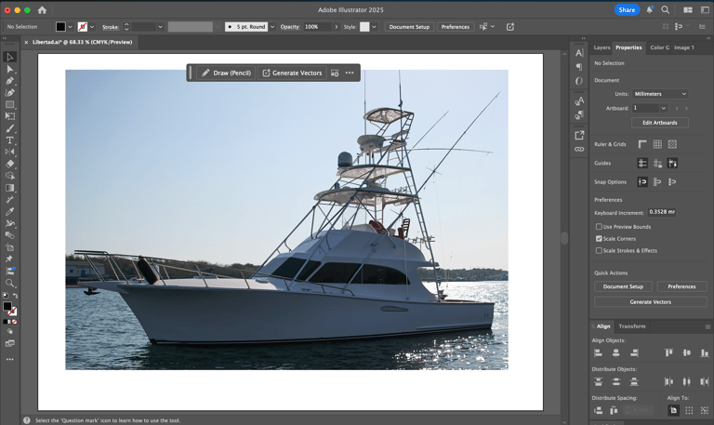Switch to the Layers tab
714x425 pixels.
click(602, 47)
